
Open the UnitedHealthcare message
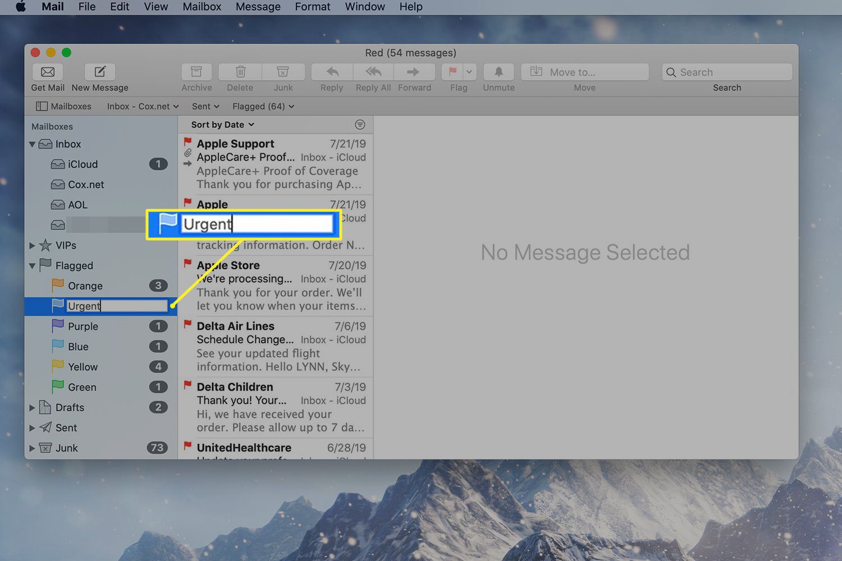pyautogui.click(x=275, y=449)
